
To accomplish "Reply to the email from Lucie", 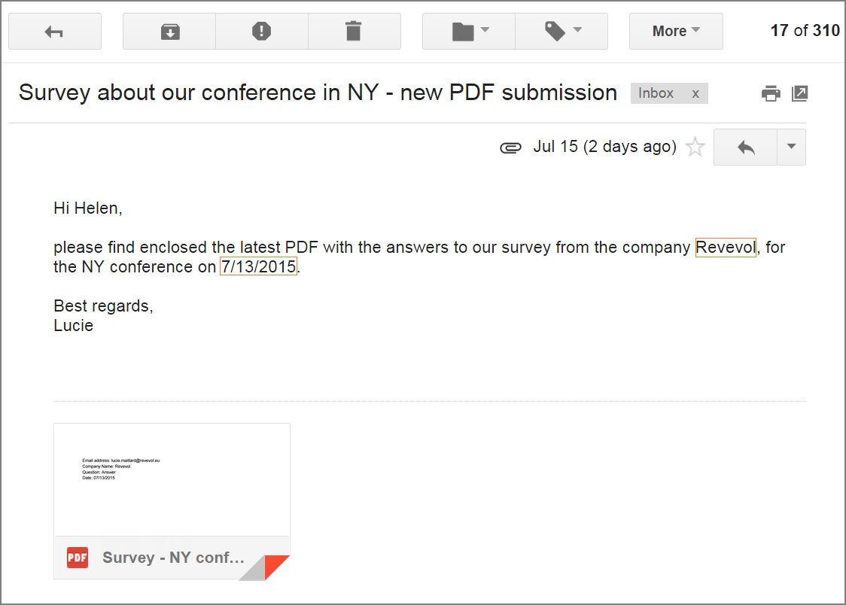I will (x=745, y=147).
